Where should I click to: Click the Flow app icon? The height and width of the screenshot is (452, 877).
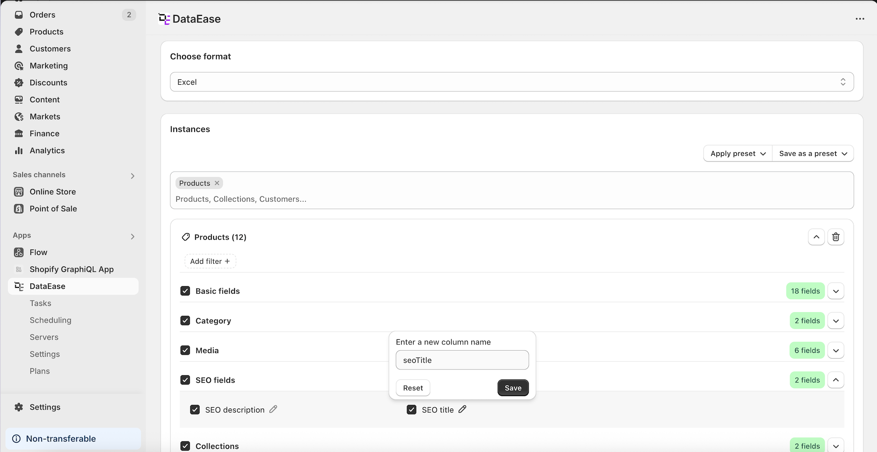click(x=19, y=252)
